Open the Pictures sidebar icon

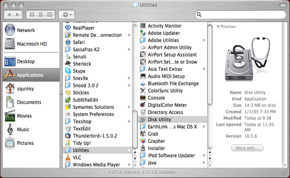10,143
